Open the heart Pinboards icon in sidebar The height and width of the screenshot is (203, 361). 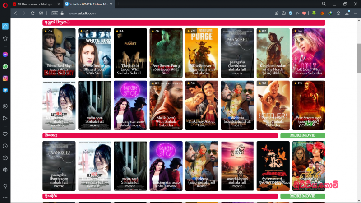pos(5,134)
